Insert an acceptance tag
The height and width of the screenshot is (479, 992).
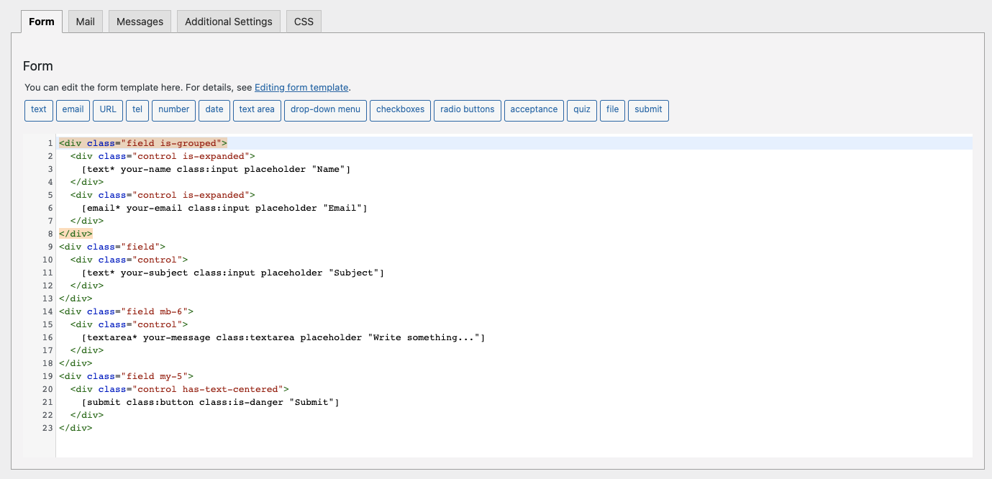(x=534, y=110)
